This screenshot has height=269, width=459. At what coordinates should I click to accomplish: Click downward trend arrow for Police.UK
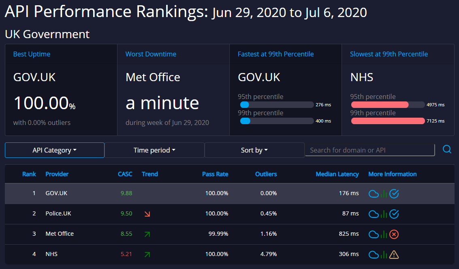pyautogui.click(x=147, y=214)
